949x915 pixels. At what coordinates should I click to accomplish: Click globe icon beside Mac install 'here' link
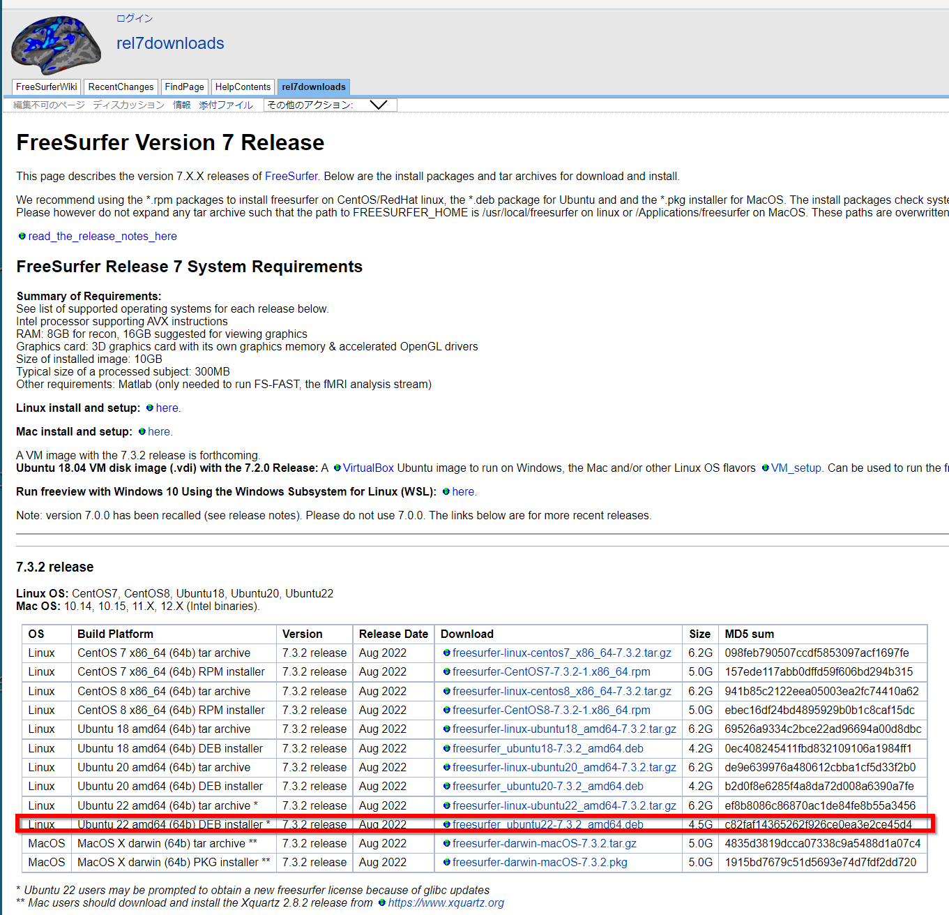click(142, 431)
